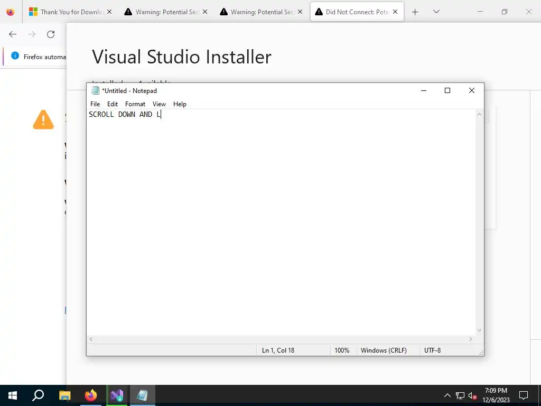Open File Explorer from taskbar
Image resolution: width=541 pixels, height=406 pixels.
tap(64, 395)
